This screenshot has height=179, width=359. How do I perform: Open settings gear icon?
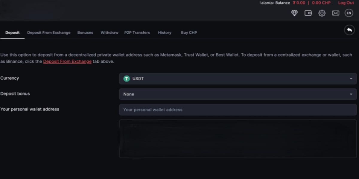(x=322, y=13)
